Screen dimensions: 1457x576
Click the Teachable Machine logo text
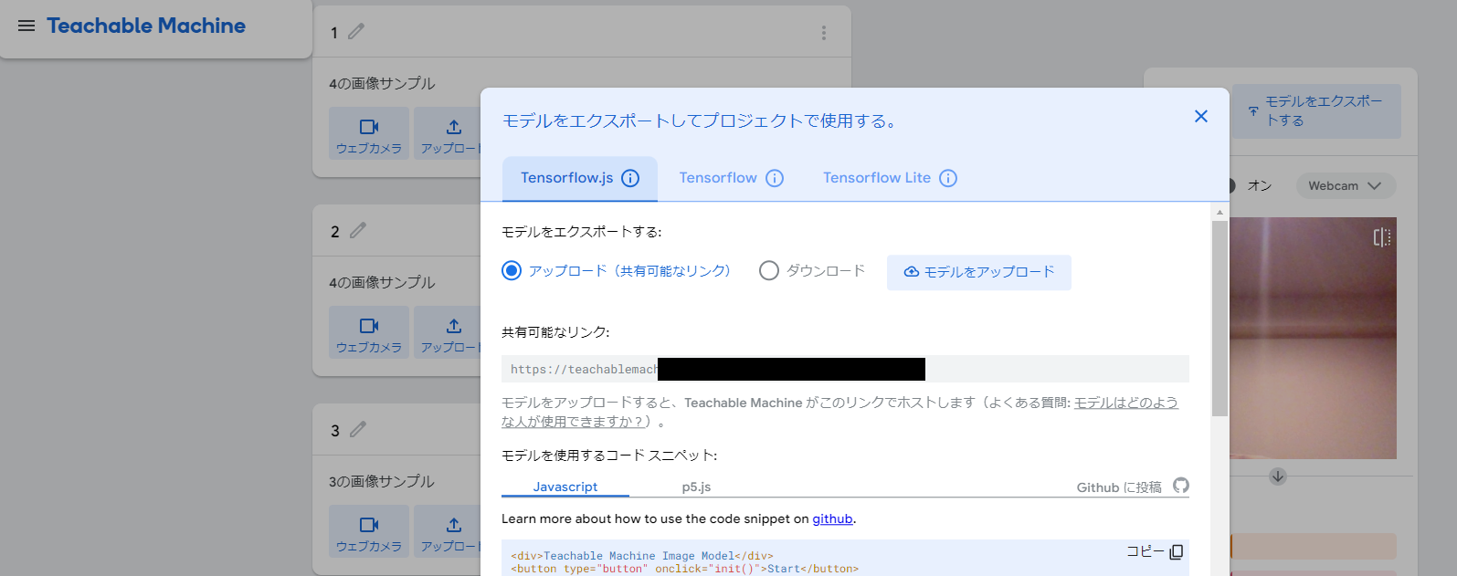click(x=146, y=26)
